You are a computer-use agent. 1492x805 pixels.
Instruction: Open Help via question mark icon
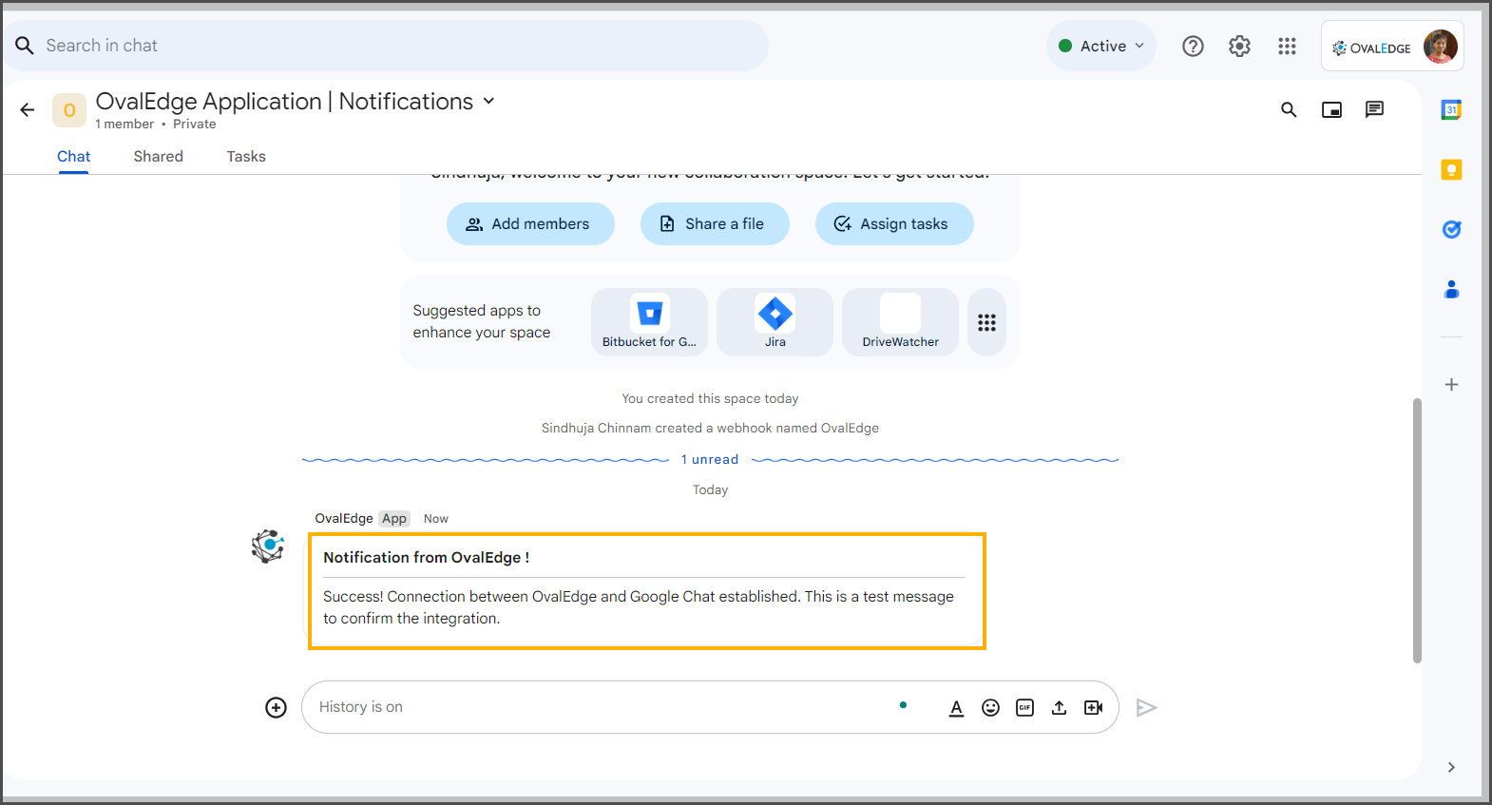click(x=1193, y=46)
